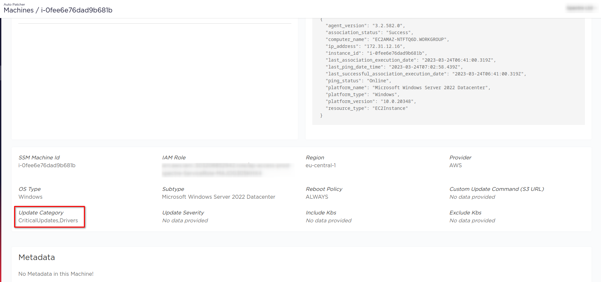Image resolution: width=601 pixels, height=282 pixels.
Task: Click the Auto Patcher app title
Action: tap(14, 4)
